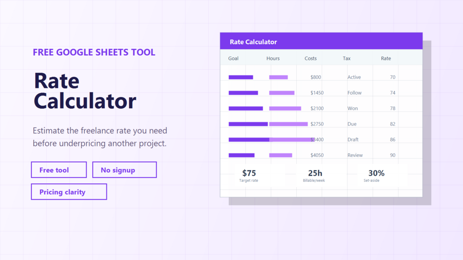Click the $800 cost cell
Screen dimensions: 463x260
click(316, 77)
